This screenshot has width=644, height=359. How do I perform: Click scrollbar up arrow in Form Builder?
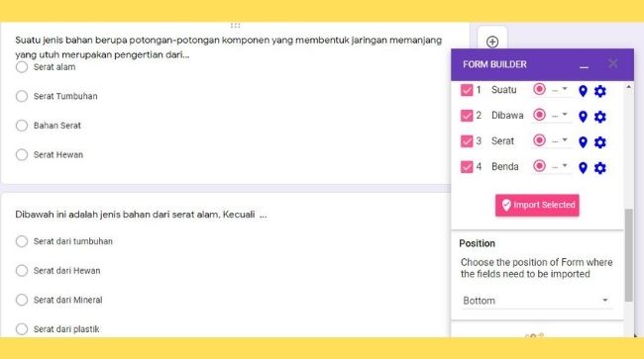[628, 87]
